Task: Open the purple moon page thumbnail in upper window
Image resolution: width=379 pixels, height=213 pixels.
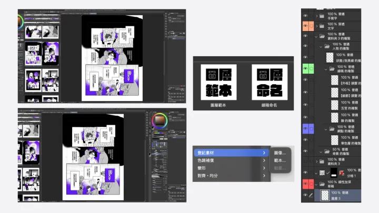Action: (x=51, y=54)
